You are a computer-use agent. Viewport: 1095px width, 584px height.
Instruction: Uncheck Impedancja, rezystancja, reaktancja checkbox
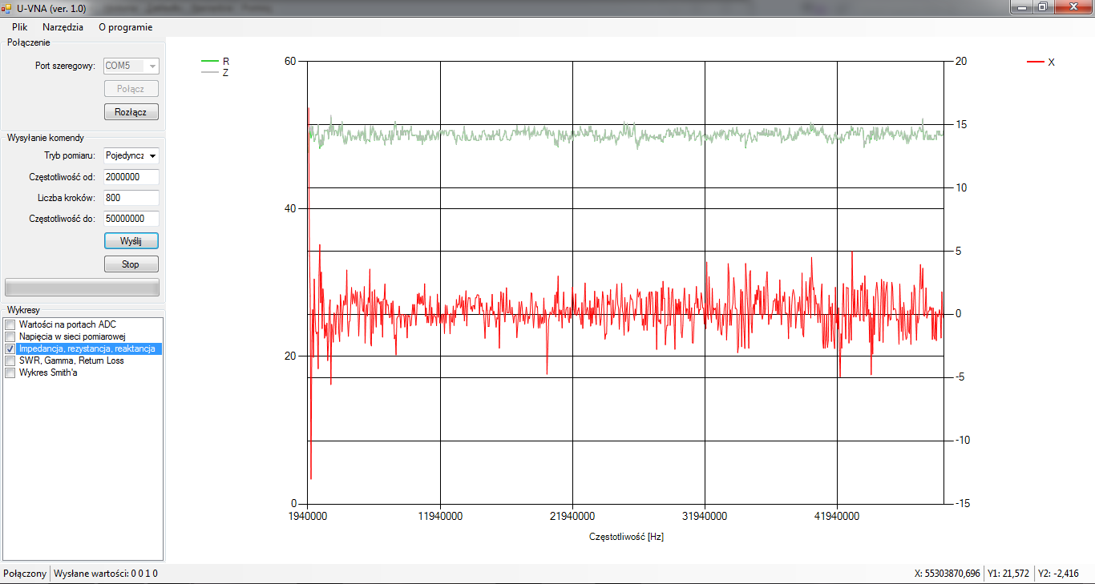pyautogui.click(x=10, y=349)
